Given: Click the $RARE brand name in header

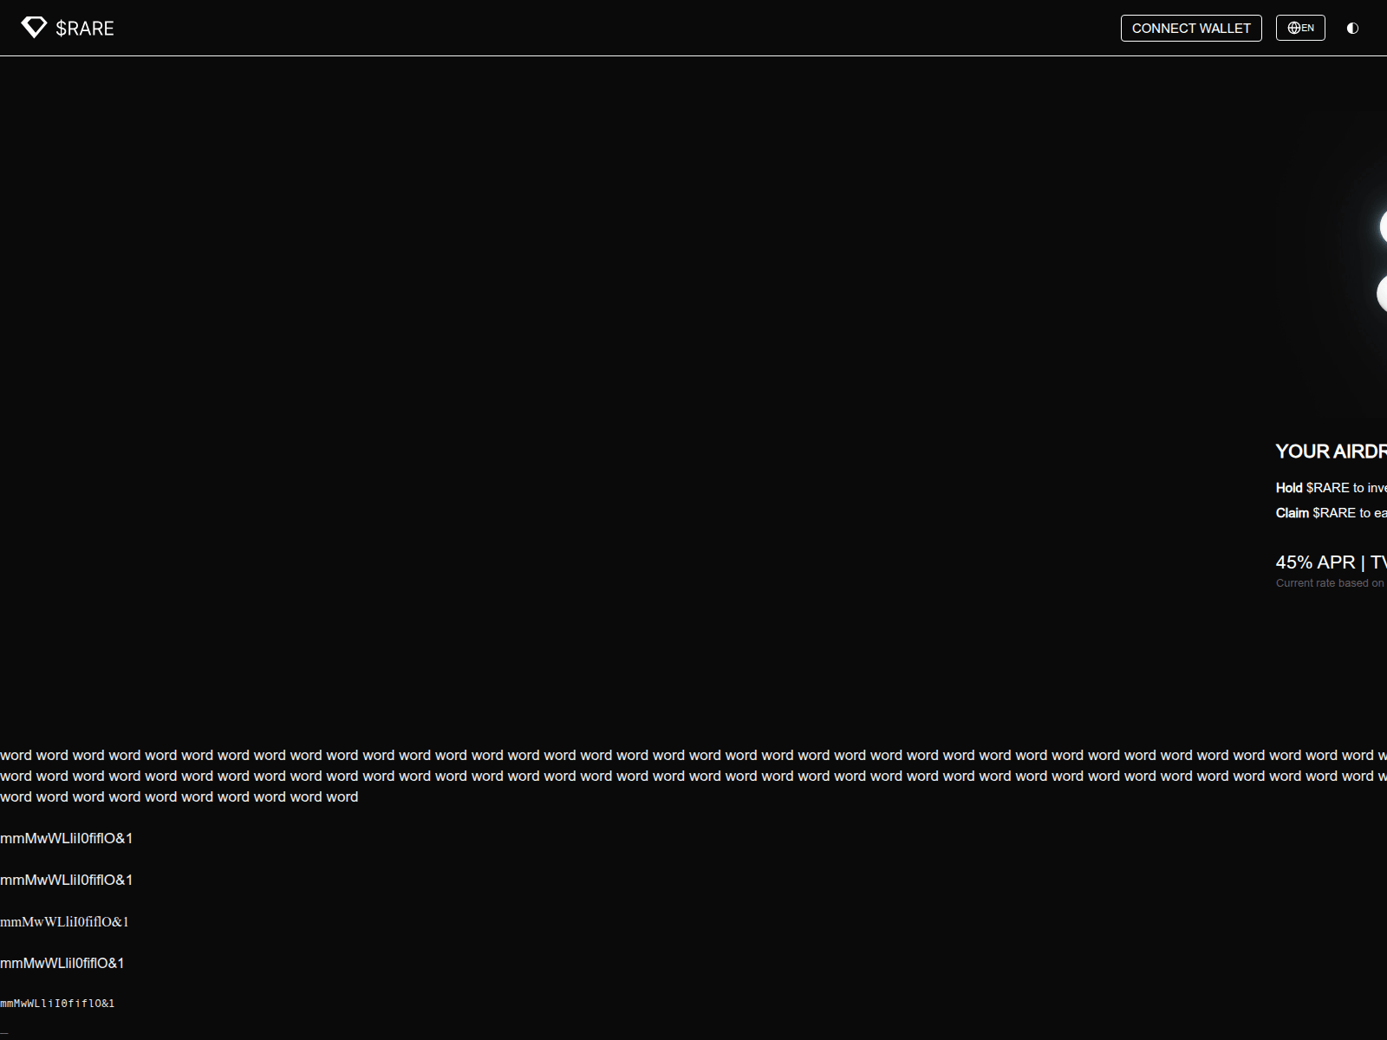Looking at the screenshot, I should 85,29.
